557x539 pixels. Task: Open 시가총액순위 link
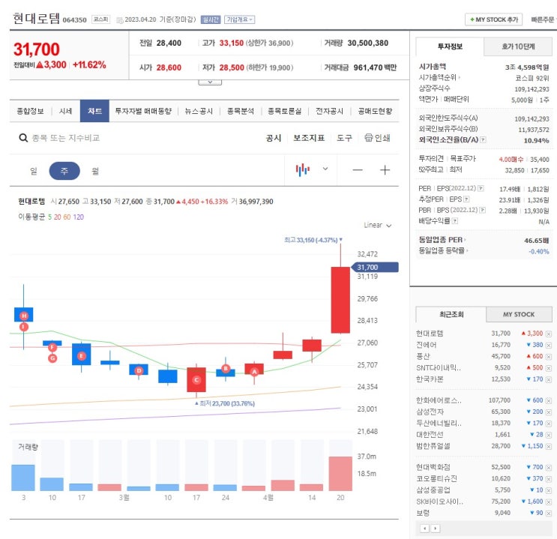(x=439, y=77)
